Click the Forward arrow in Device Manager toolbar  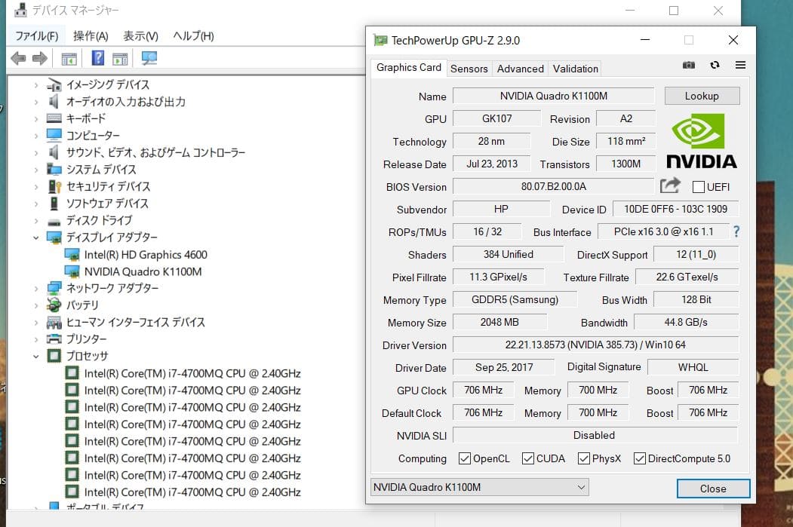[x=39, y=59]
